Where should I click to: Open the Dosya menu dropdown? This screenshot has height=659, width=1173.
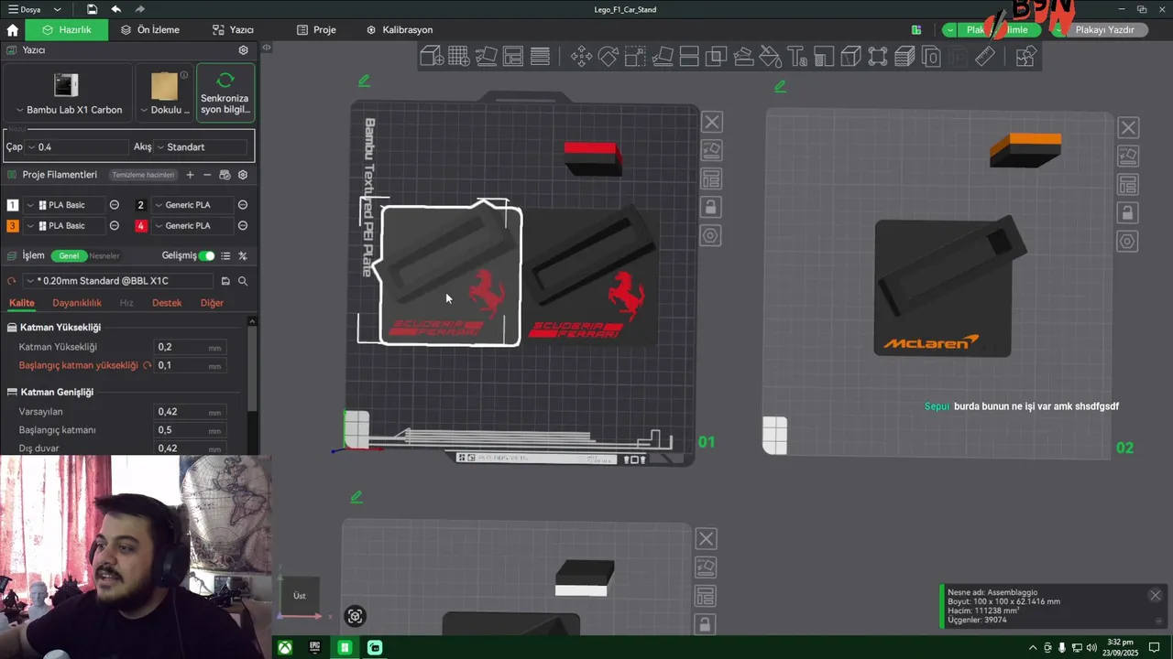click(35, 9)
